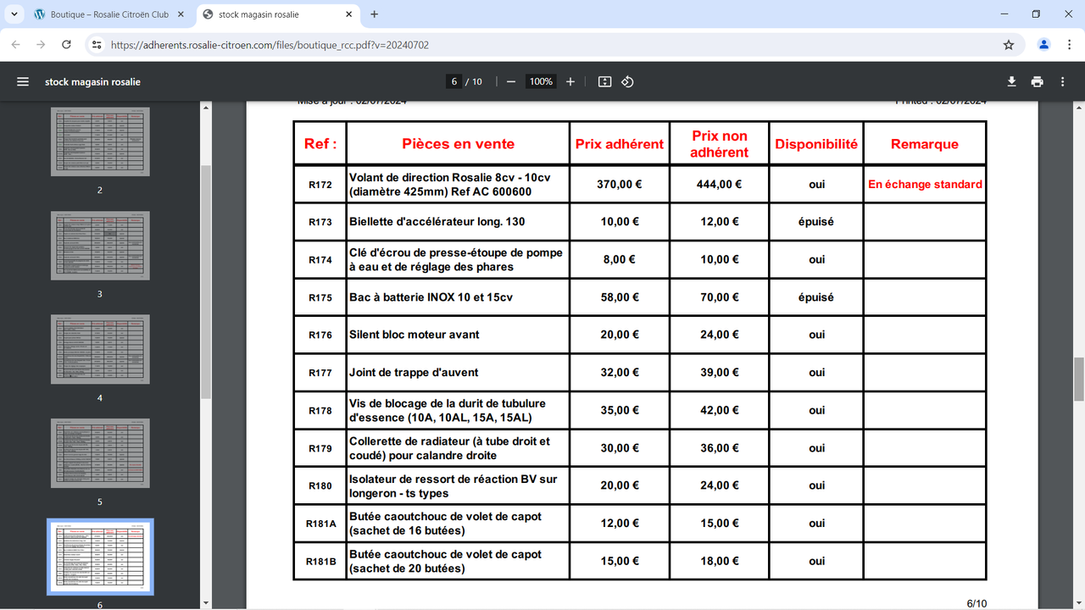
Task: Click 'épuisé' in the R173 row
Action: (816, 222)
